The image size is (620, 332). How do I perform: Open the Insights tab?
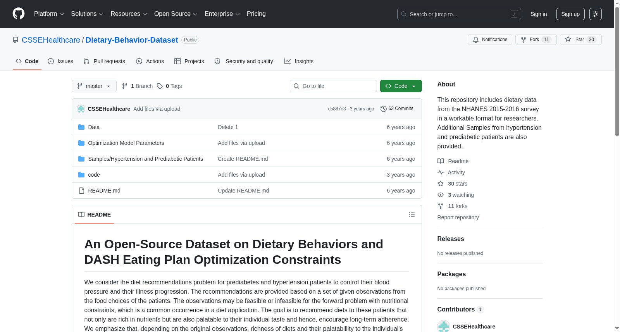[x=299, y=61]
